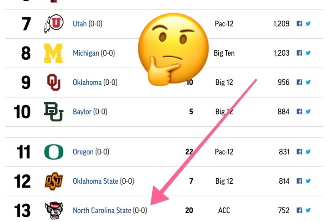Tweet the Oklahoma ranking
328x222 pixels.
pyautogui.click(x=308, y=82)
